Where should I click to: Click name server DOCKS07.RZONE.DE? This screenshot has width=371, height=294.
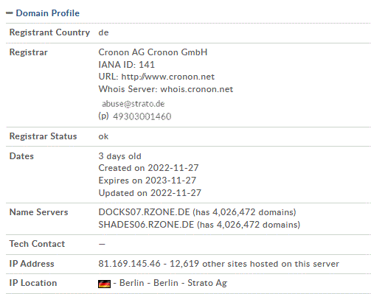144,212
